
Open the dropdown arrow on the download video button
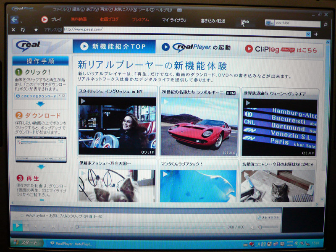pyautogui.click(x=60, y=96)
